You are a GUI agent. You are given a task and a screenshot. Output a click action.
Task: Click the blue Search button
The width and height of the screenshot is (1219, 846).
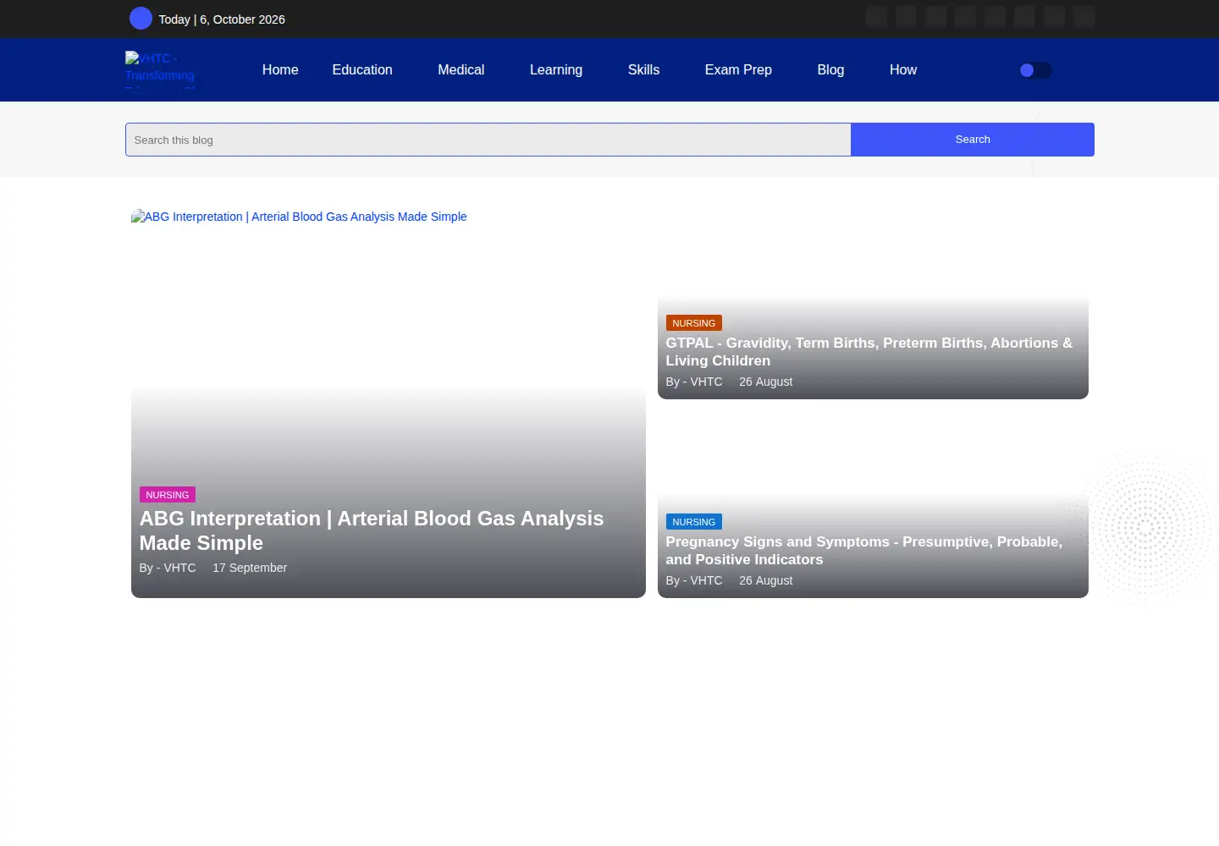pyautogui.click(x=973, y=140)
